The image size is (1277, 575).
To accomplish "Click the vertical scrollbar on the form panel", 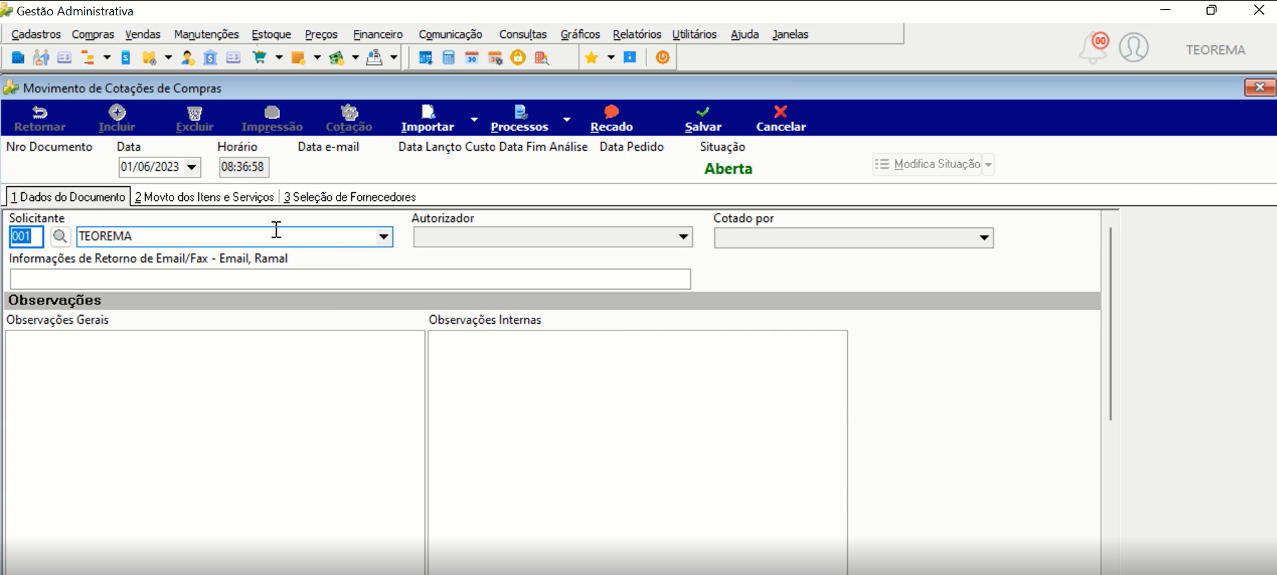I will click(1110, 324).
